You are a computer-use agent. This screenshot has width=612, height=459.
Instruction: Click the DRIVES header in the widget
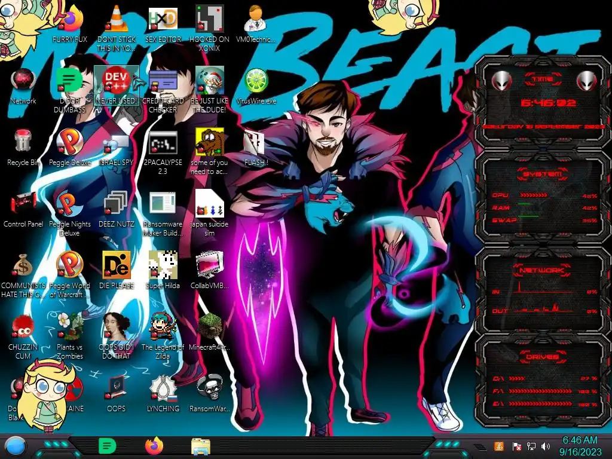pyautogui.click(x=543, y=357)
